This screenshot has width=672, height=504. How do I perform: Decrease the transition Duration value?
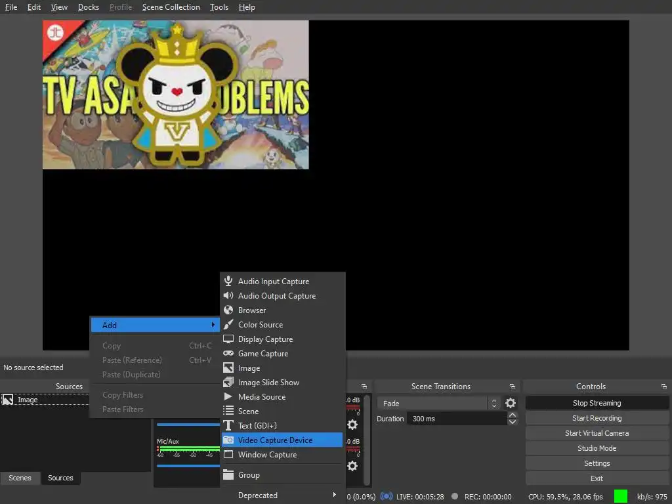pyautogui.click(x=512, y=422)
